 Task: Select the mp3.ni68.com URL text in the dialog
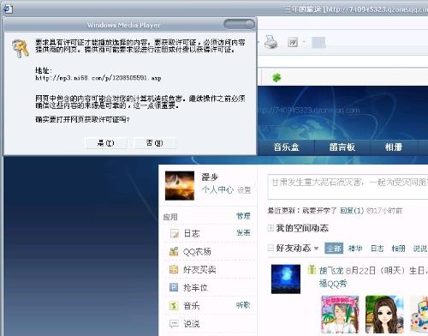pyautogui.click(x=98, y=78)
